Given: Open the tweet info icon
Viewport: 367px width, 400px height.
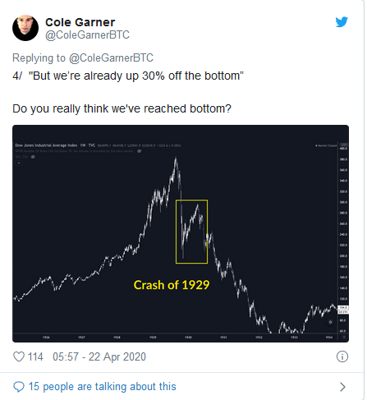Looking at the screenshot, I should 342,356.
